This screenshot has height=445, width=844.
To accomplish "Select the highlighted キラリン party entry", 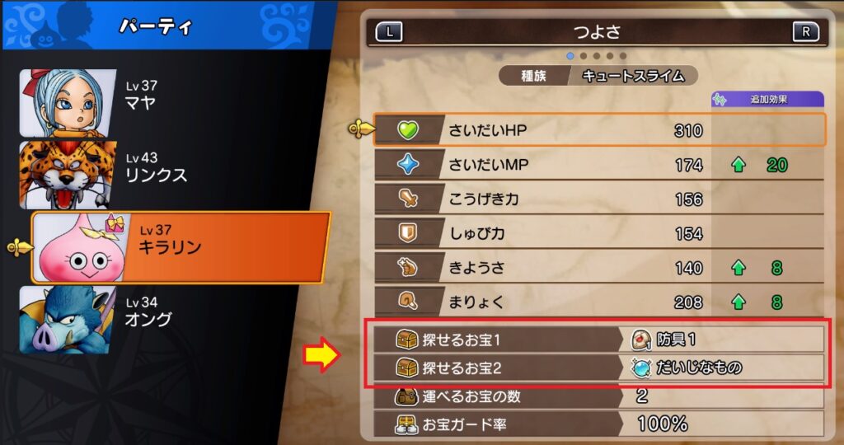I will (181, 247).
